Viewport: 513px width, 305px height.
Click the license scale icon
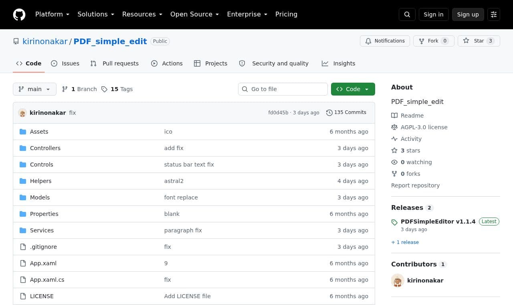[x=394, y=127]
